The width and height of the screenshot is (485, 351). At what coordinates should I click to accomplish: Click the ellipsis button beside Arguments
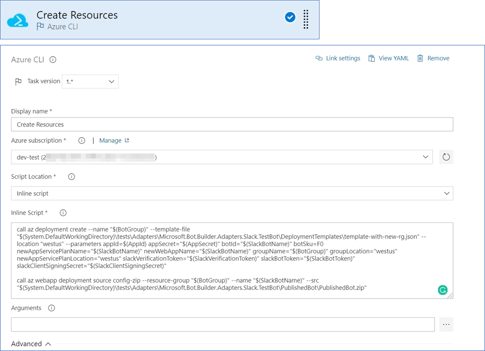pyautogui.click(x=446, y=324)
